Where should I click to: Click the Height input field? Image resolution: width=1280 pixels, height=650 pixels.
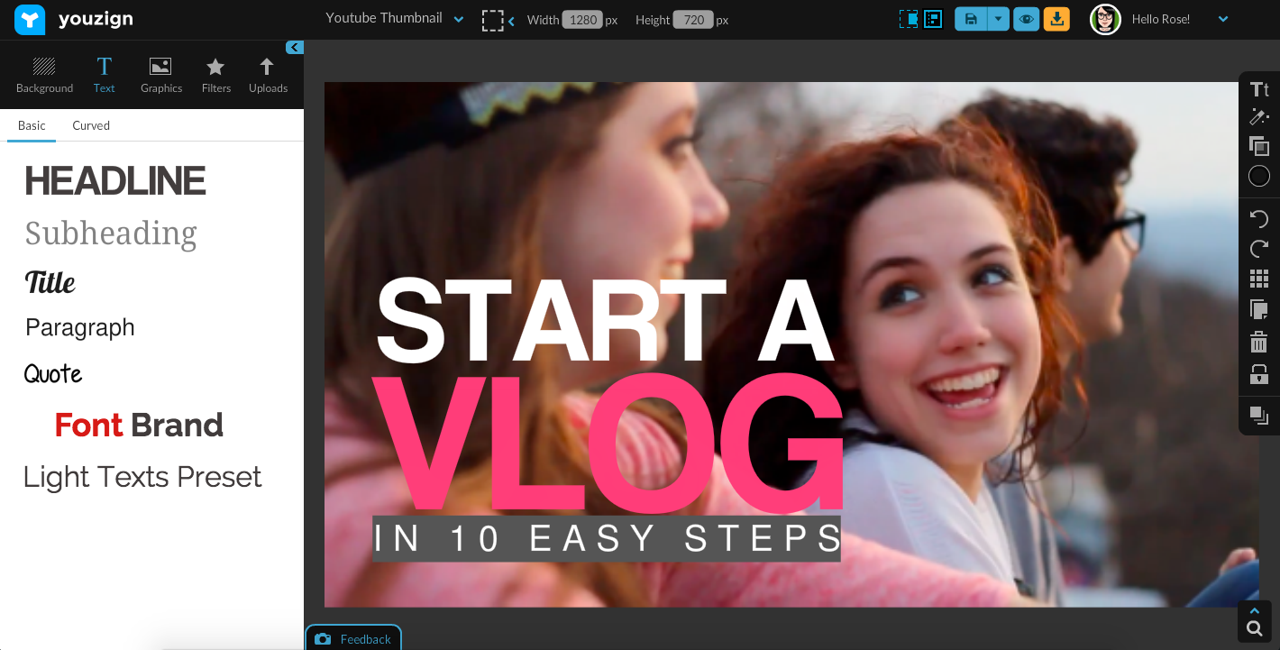pyautogui.click(x=694, y=20)
